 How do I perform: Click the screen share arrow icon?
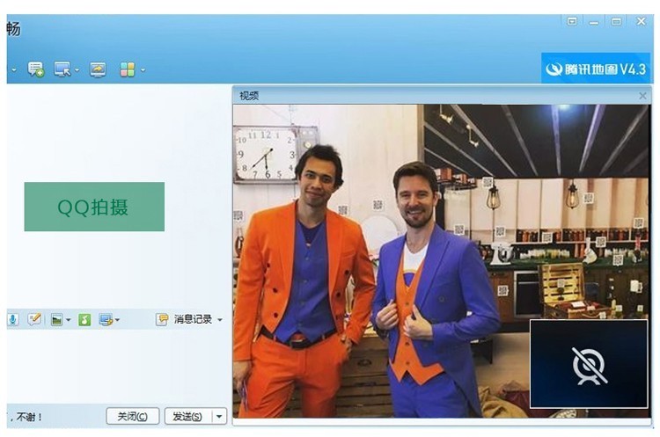pyautogui.click(x=98, y=69)
